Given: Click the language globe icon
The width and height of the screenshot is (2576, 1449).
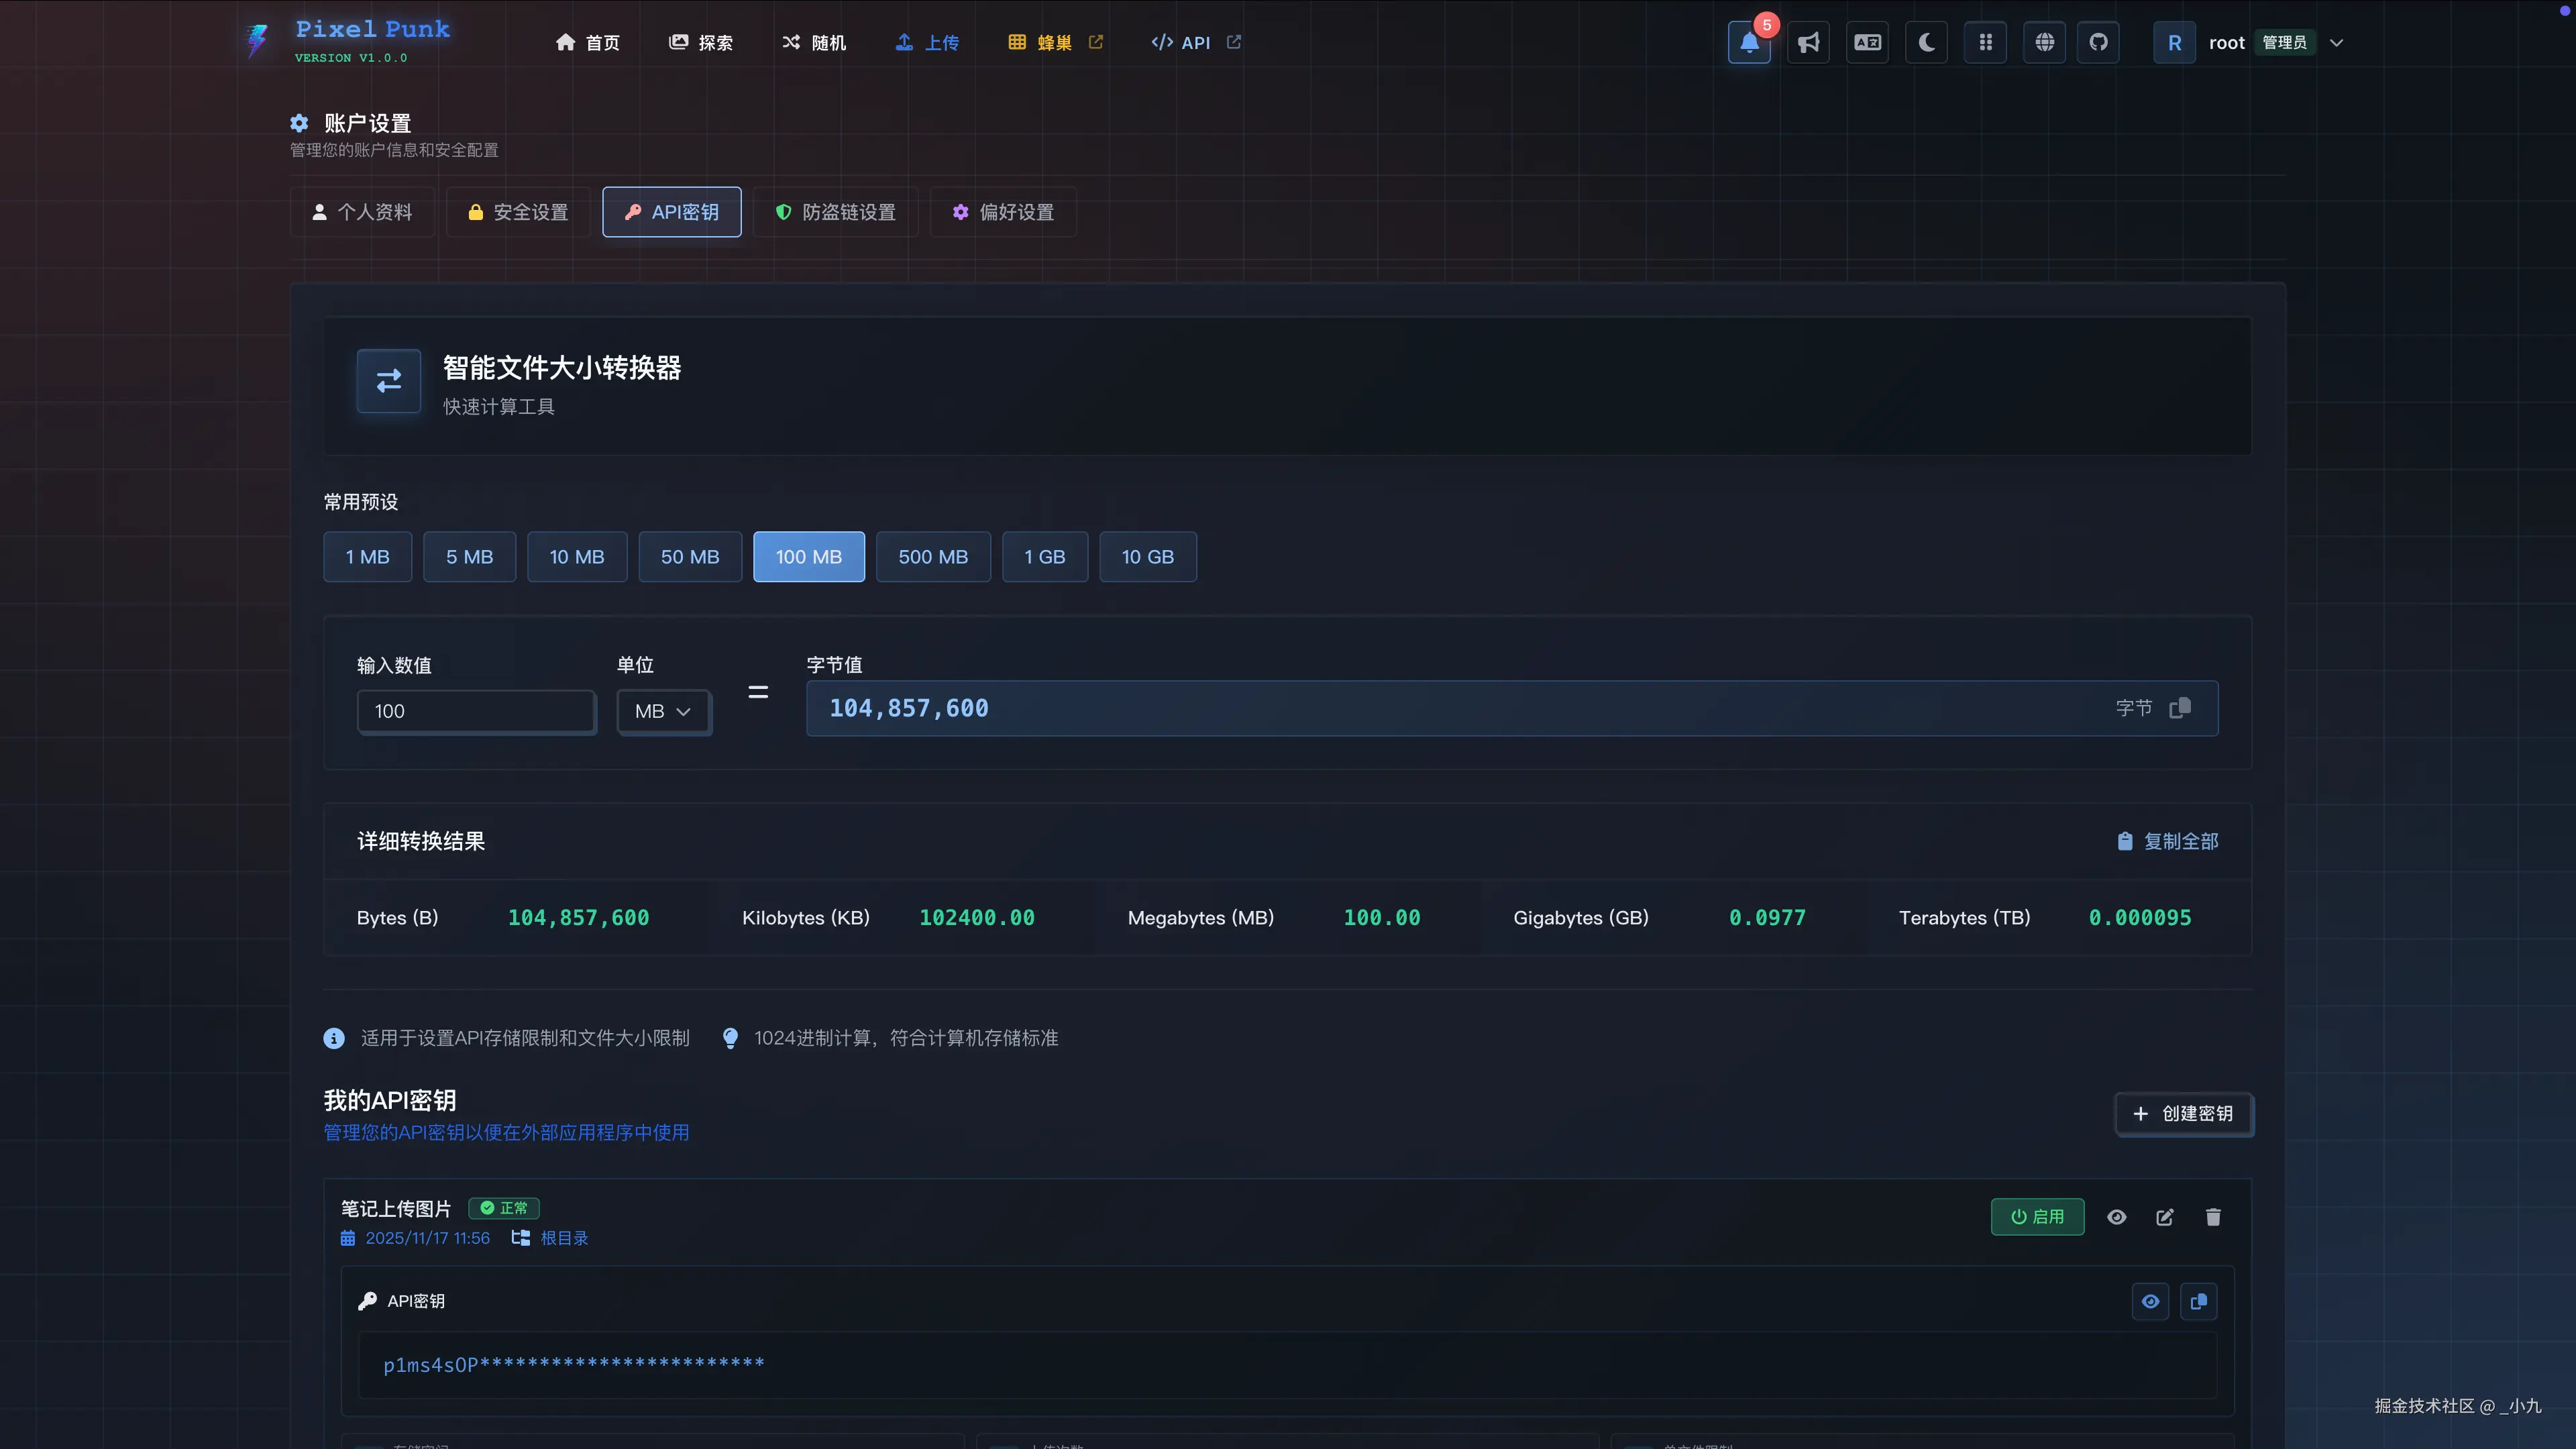Looking at the screenshot, I should pyautogui.click(x=2044, y=43).
